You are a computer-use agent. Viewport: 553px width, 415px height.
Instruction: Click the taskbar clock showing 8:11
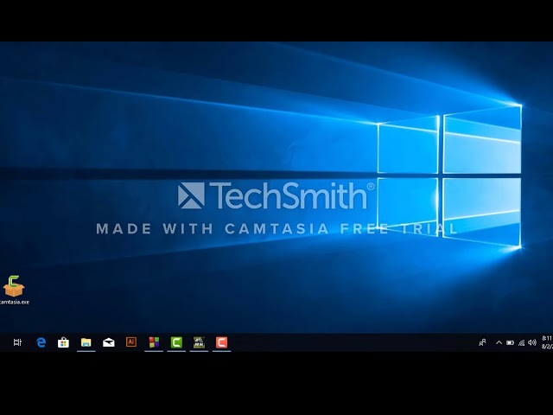pos(547,342)
